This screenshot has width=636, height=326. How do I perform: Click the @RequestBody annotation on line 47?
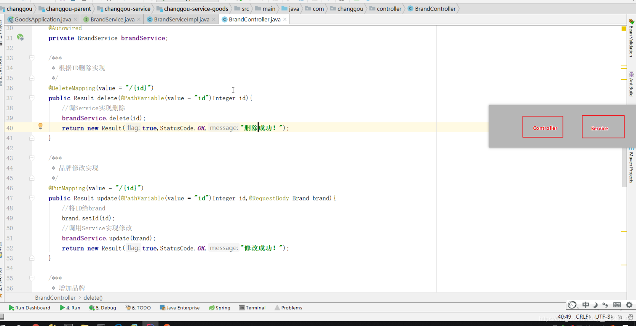[x=269, y=198]
